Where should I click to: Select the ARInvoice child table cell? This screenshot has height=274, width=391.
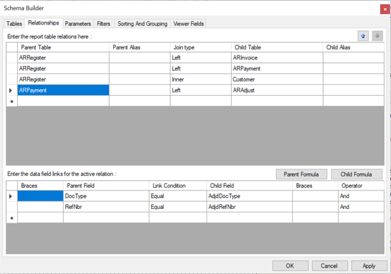[277, 58]
